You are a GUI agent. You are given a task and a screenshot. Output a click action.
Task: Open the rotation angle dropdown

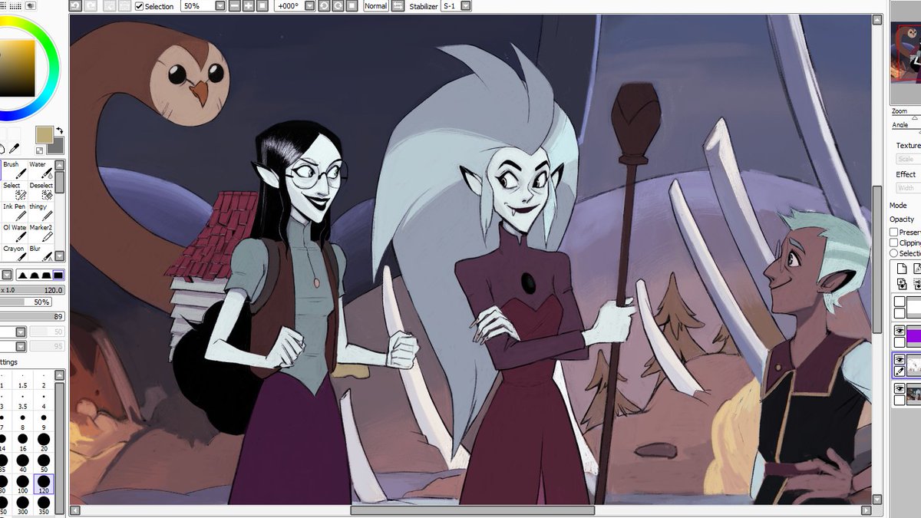coord(309,5)
